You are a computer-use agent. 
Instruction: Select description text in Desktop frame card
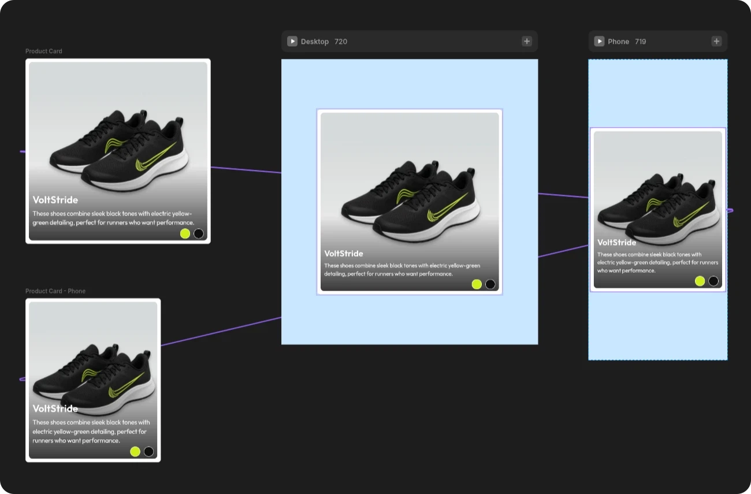tap(402, 269)
